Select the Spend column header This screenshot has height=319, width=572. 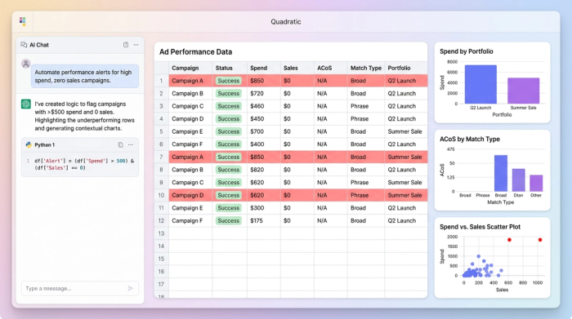click(x=264, y=68)
